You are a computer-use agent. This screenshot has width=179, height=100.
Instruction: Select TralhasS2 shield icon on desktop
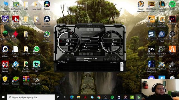(x=5, y=80)
